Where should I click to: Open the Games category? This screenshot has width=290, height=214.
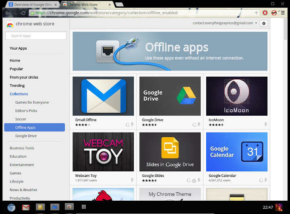click(x=16, y=173)
